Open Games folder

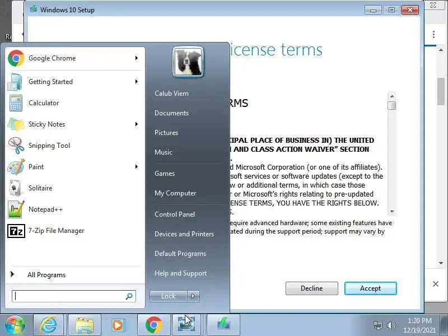[165, 174]
